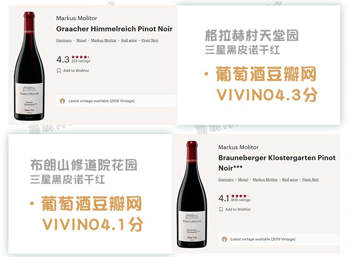Open Pinot Noir link under Graacher Himmelreich

click(x=150, y=40)
